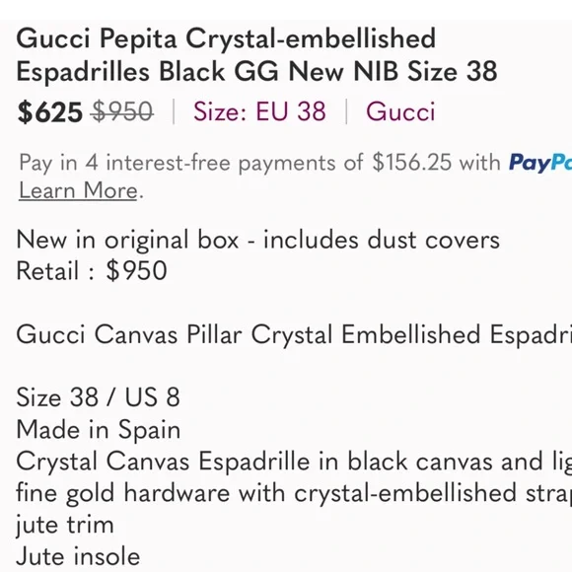Open the Learn More link
Viewport: 572px width, 572px height.
point(78,190)
